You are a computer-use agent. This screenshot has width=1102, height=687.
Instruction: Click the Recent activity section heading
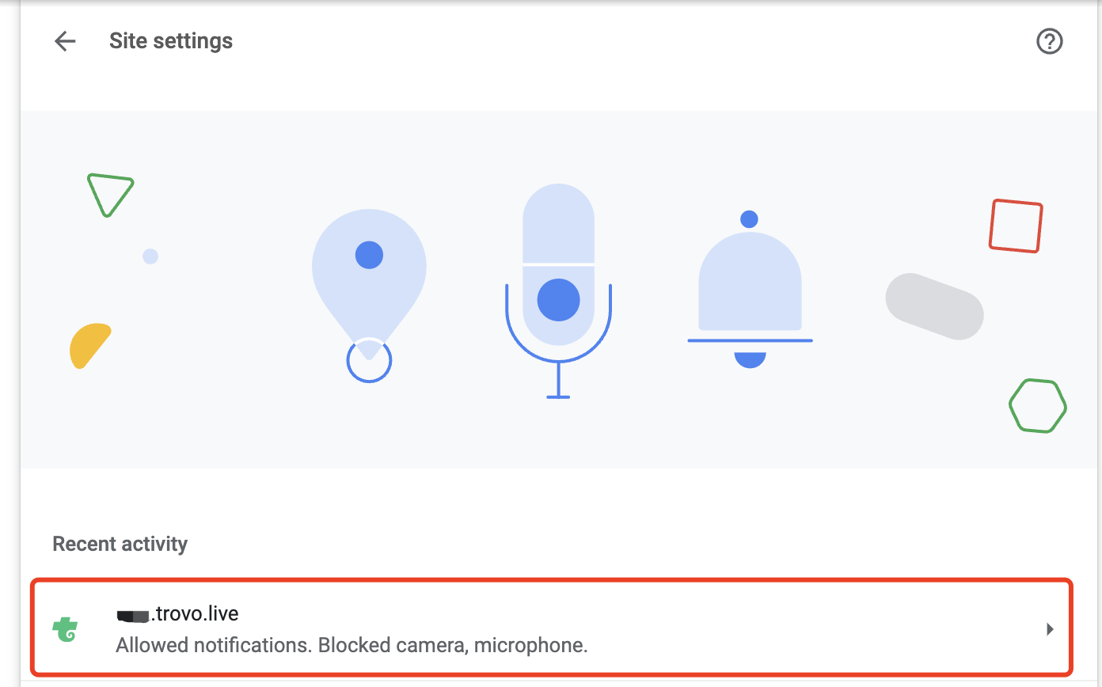coord(120,544)
